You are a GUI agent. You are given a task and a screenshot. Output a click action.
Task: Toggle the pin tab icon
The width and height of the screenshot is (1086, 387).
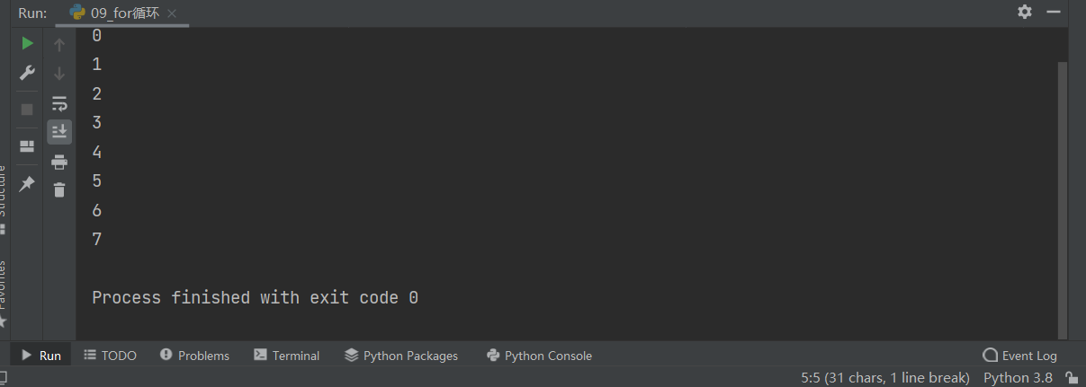pos(27,183)
